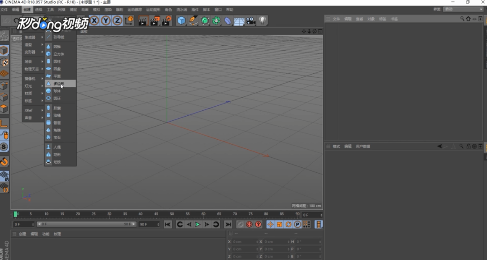Screen dimensions: 487x260
Task: Toggle snap with the S icon
Action: pos(4,147)
